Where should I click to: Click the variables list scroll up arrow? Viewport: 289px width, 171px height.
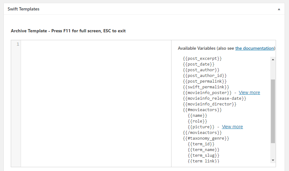tap(273, 60)
